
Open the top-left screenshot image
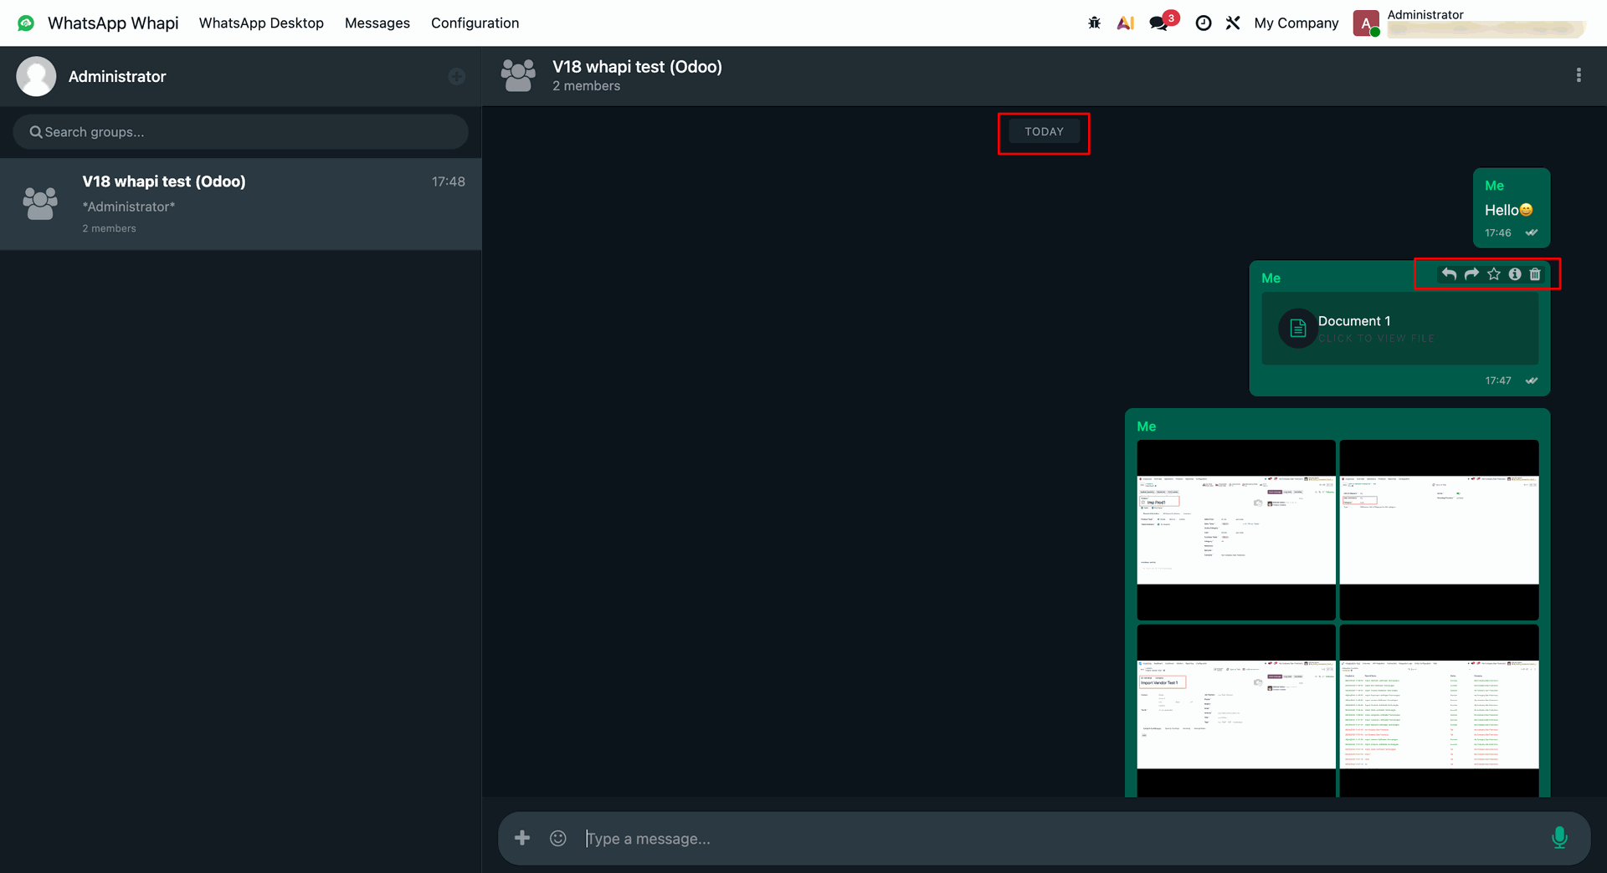[x=1236, y=530]
